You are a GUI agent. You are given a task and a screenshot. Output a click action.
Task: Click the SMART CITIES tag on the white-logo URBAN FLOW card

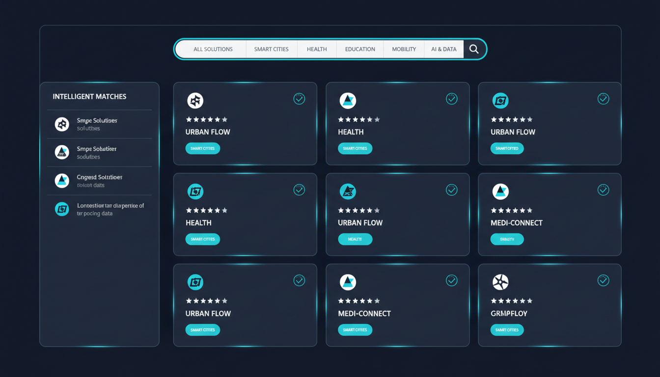click(203, 148)
